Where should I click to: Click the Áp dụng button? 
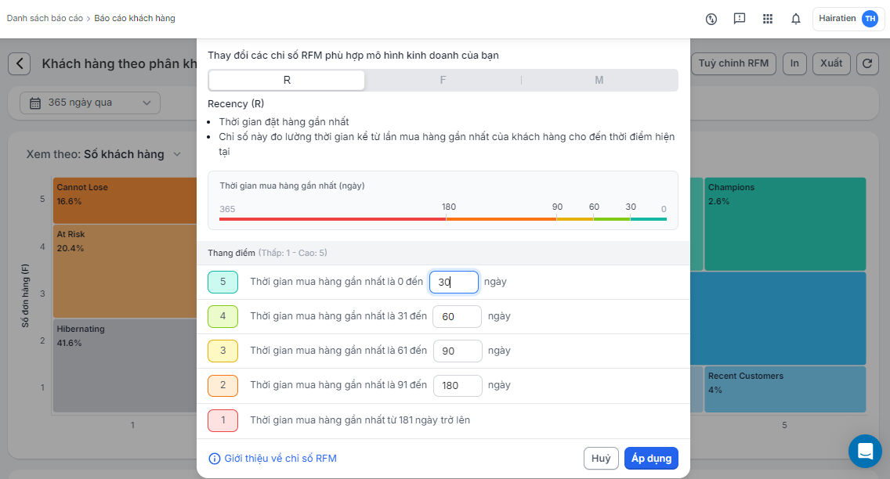pyautogui.click(x=651, y=459)
